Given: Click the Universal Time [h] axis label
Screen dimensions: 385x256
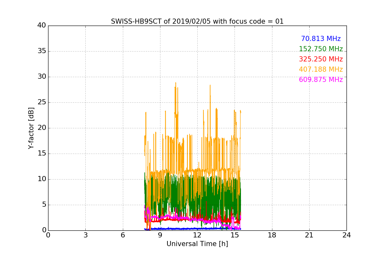Looking at the screenshot, I should coord(197,244).
